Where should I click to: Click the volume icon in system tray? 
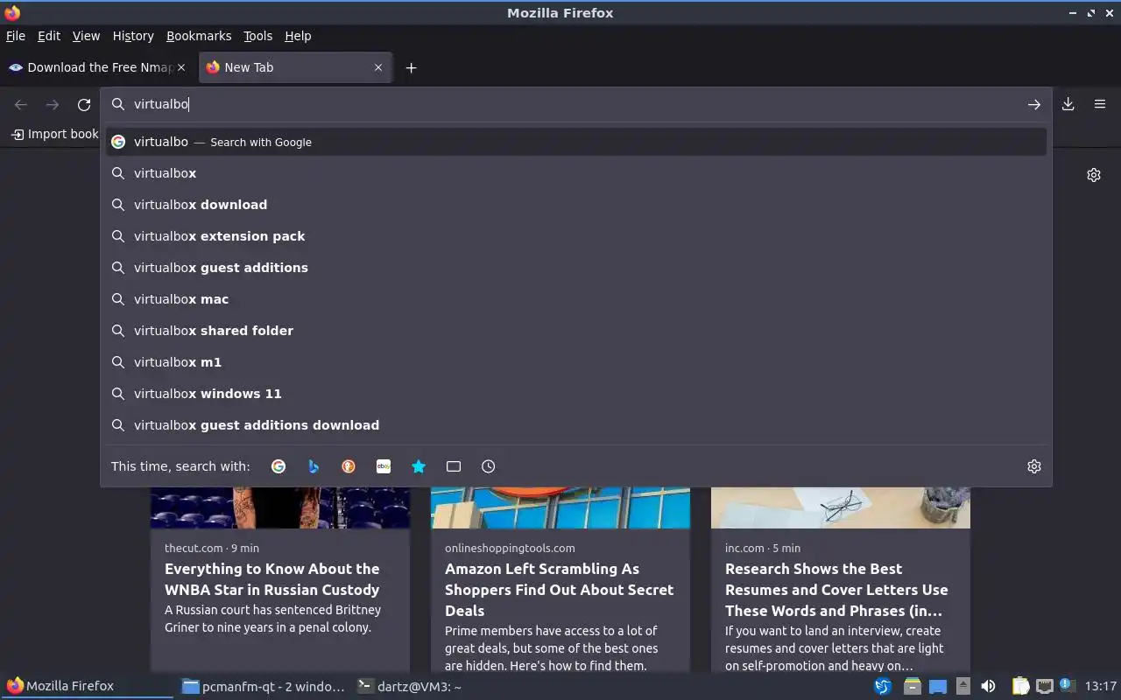[x=988, y=686]
